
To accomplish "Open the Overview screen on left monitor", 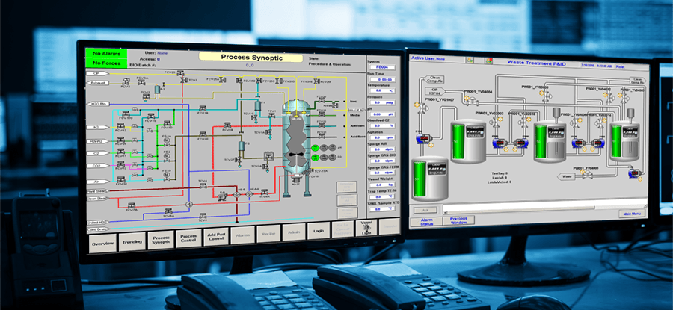I will 102,244.
